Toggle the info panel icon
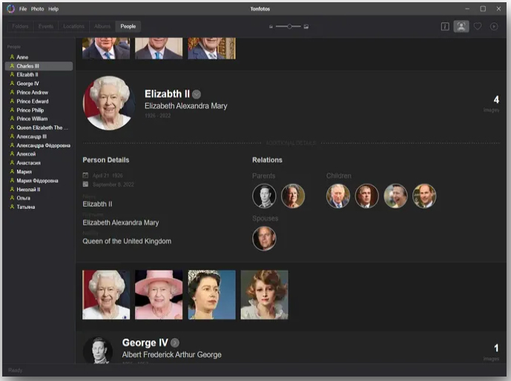 [445, 27]
